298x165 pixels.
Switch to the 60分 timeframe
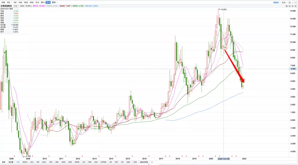32,2
